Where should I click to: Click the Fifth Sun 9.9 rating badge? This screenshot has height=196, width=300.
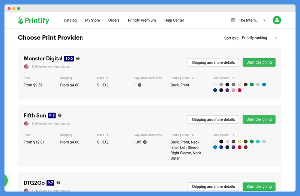(x=52, y=116)
